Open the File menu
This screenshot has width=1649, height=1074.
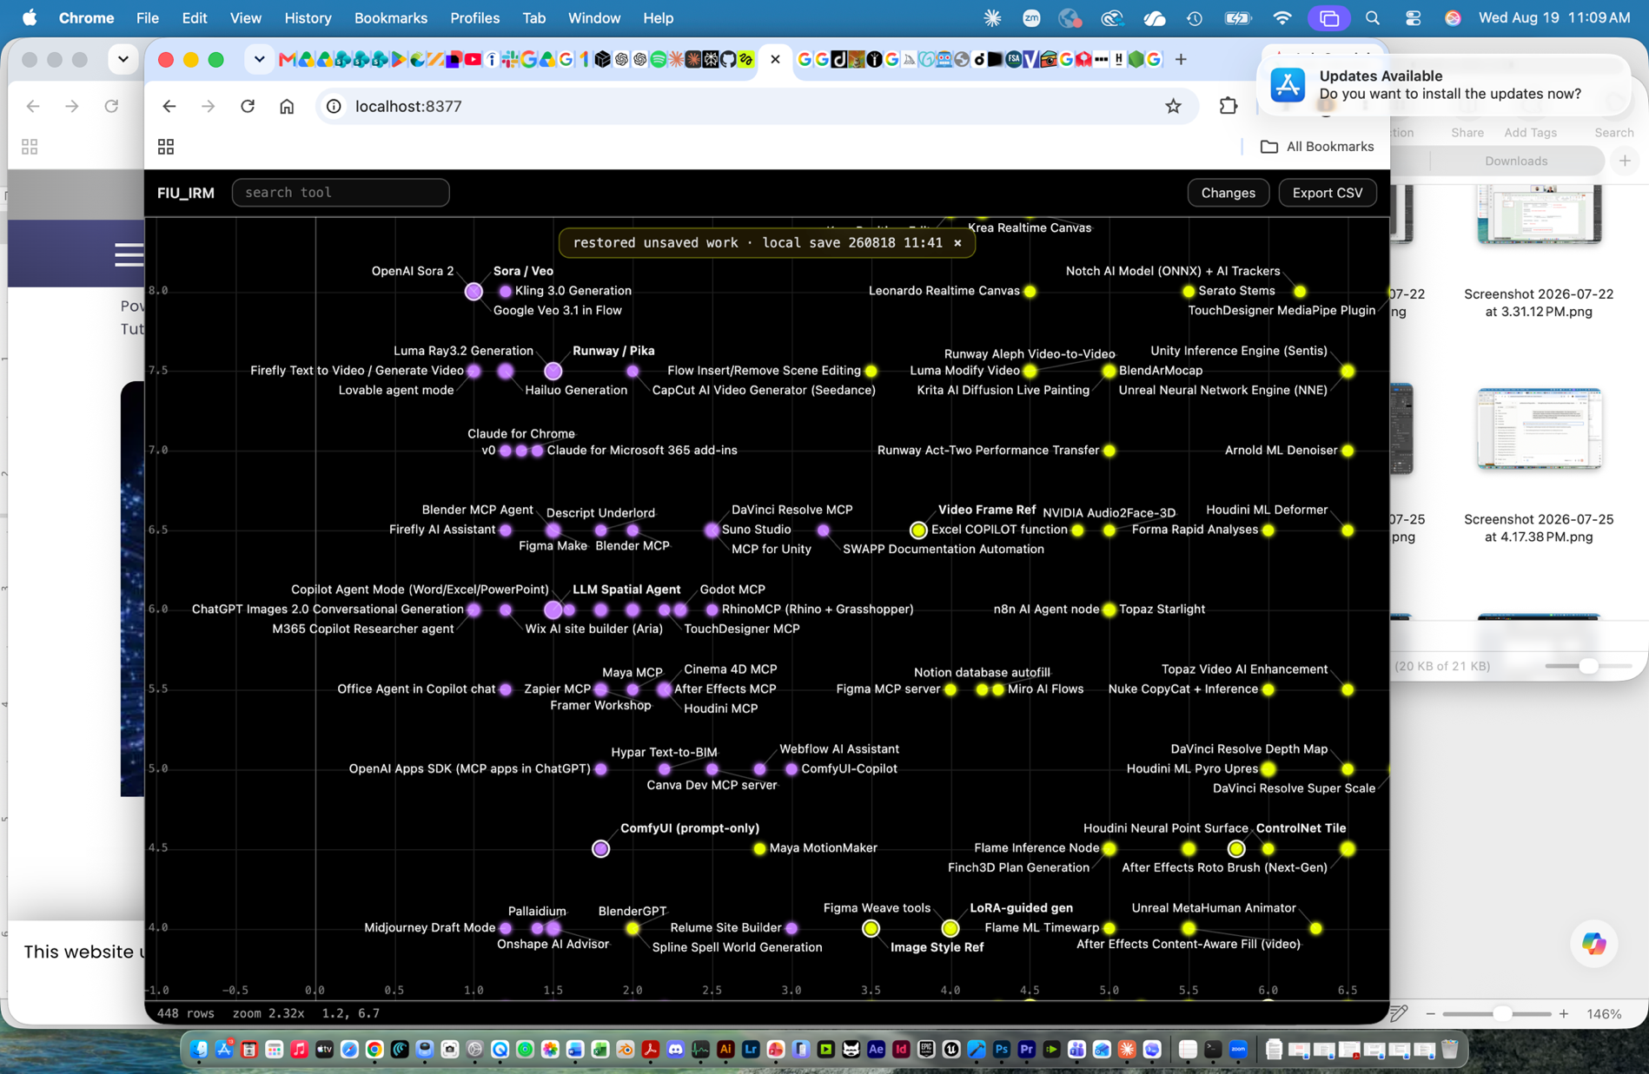147,17
